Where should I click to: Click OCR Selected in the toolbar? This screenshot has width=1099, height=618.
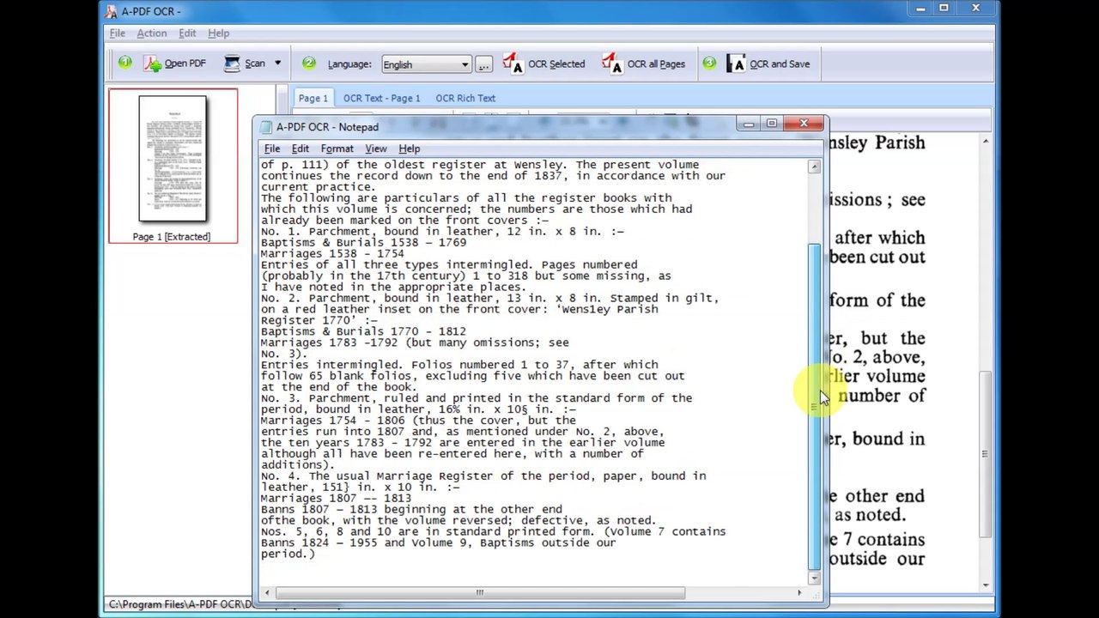click(x=544, y=64)
